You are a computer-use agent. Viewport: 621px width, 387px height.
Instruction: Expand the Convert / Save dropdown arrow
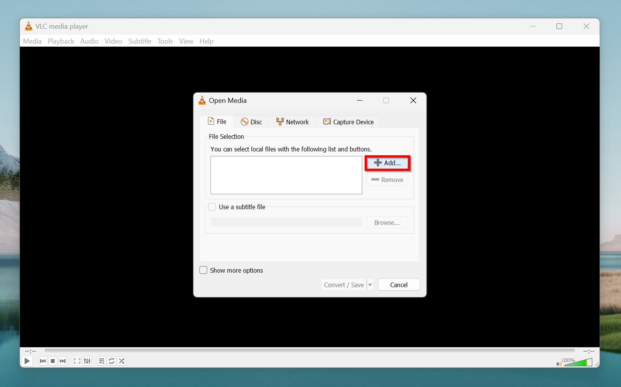point(370,285)
